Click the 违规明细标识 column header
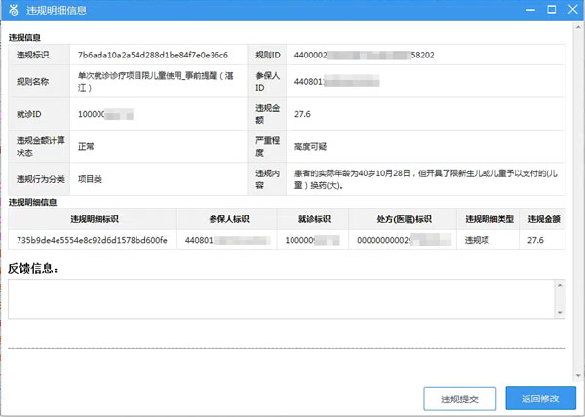The height and width of the screenshot is (417, 585). coord(93,219)
